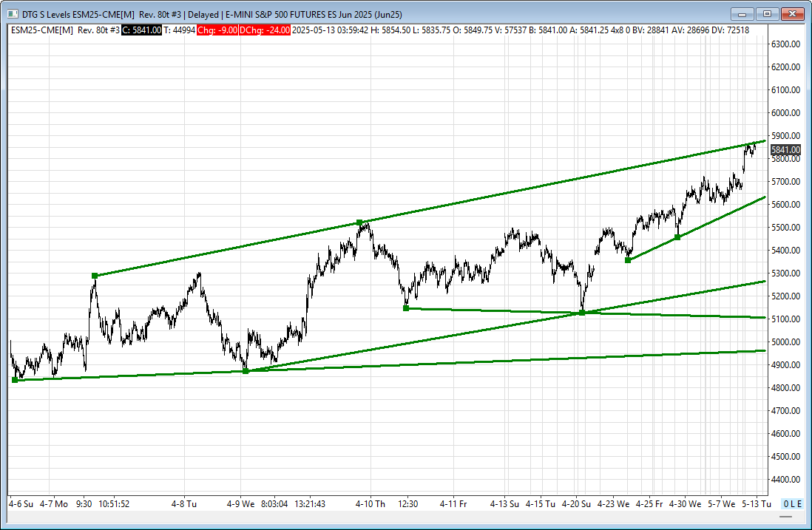The width and height of the screenshot is (812, 530).
Task: Click the 4-11 Fr date label
Action: (x=453, y=503)
